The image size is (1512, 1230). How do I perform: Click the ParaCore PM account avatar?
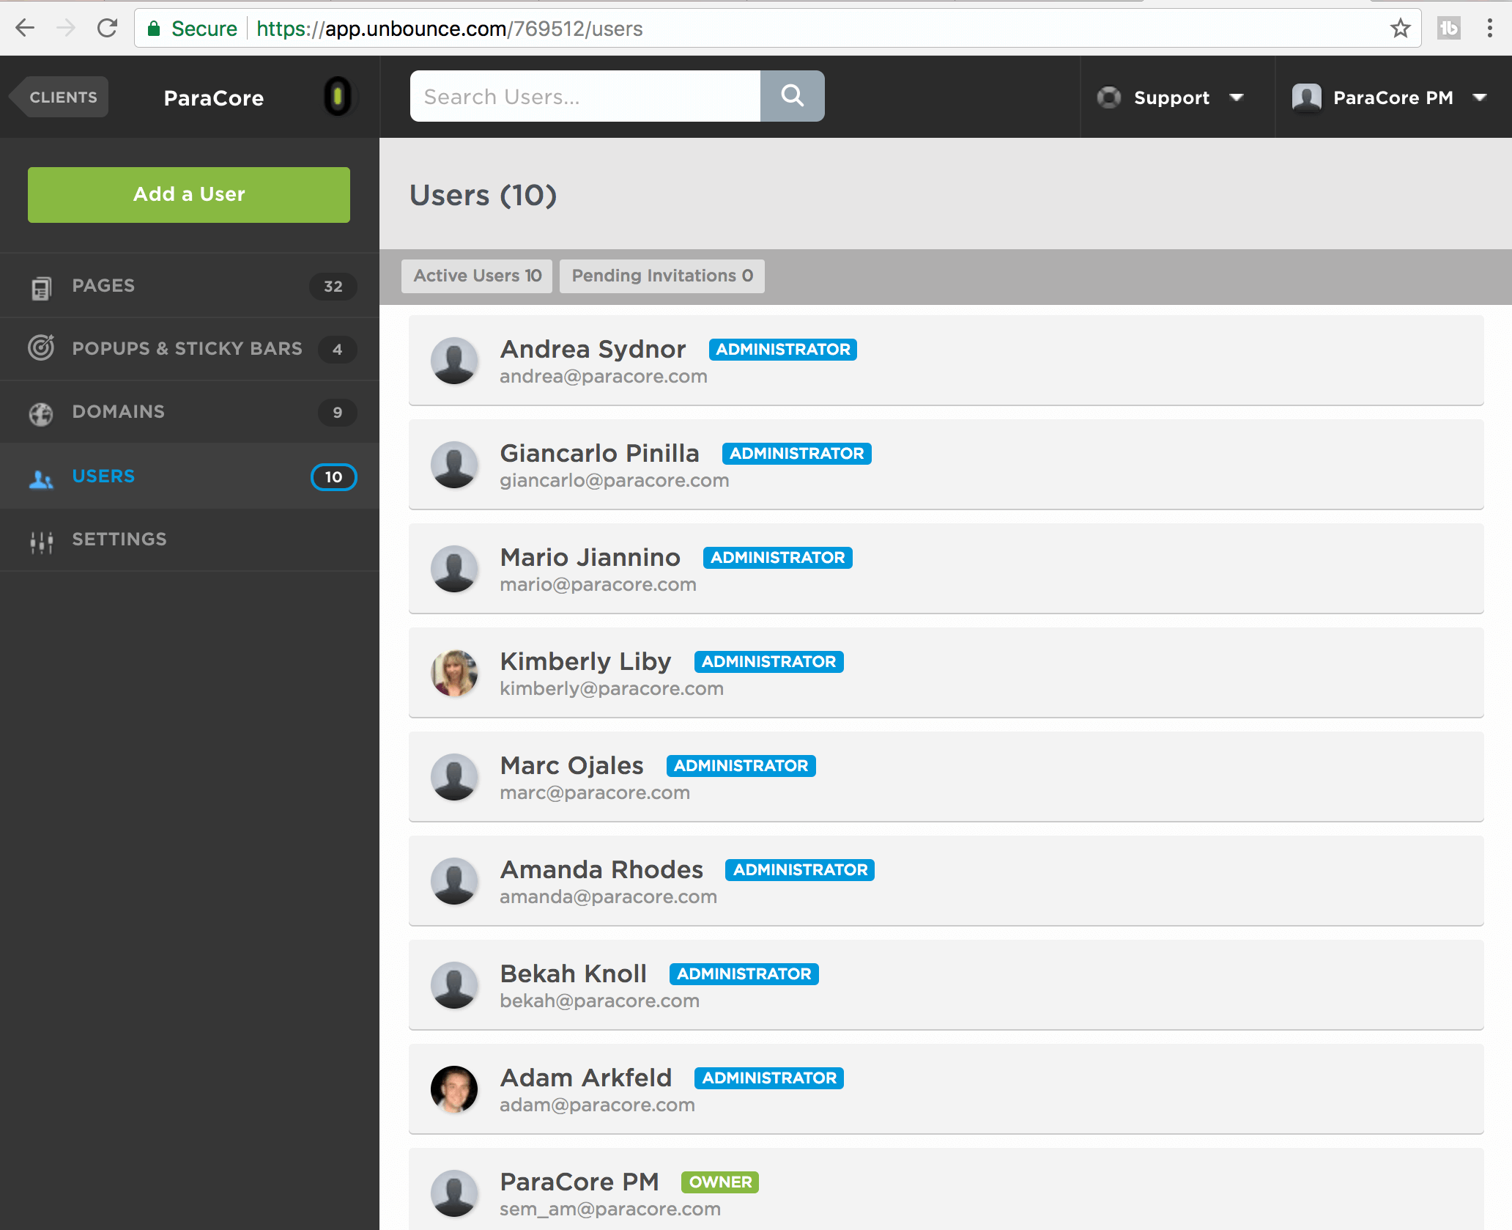click(x=1306, y=97)
